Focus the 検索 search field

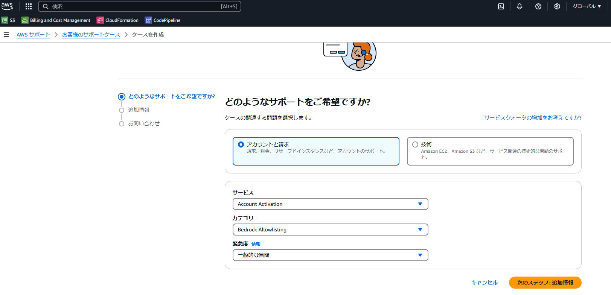140,6
